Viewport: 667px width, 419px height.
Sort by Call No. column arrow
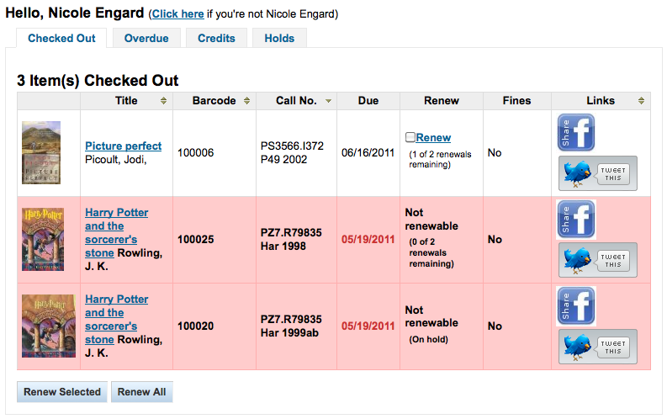[328, 101]
